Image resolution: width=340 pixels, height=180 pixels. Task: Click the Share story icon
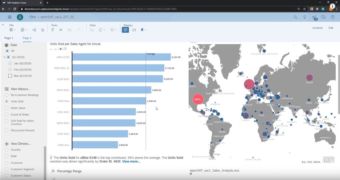pyautogui.click(x=34, y=30)
